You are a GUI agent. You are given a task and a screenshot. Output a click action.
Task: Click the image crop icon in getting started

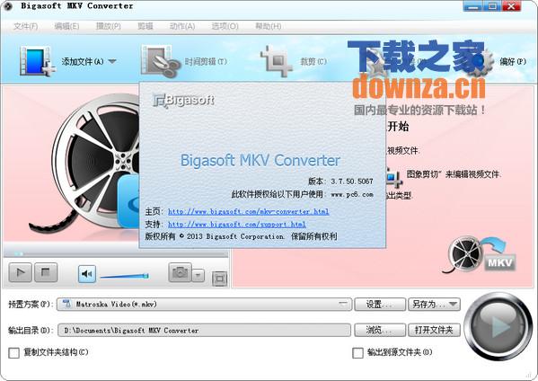point(393,177)
